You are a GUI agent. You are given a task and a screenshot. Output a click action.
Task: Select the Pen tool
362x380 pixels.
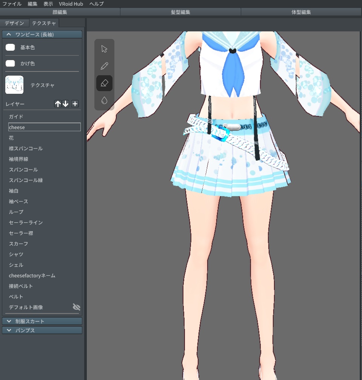104,65
